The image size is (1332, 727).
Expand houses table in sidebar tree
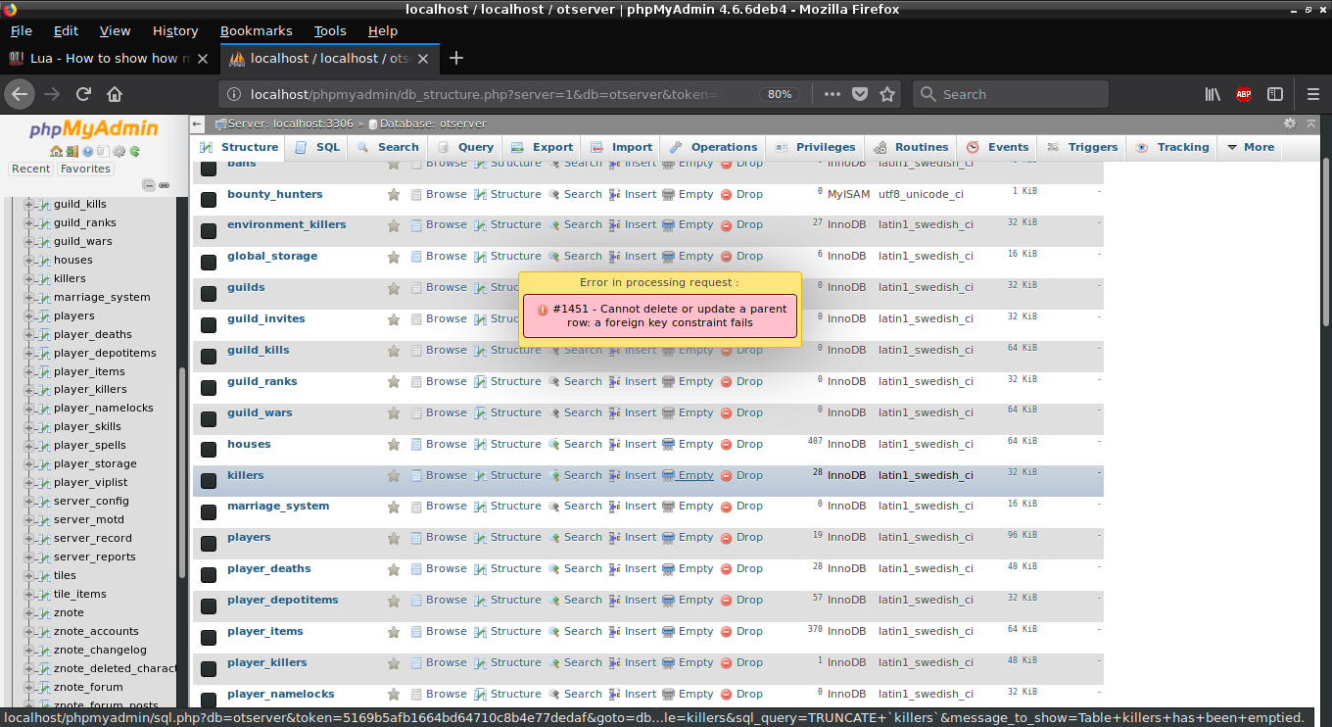pos(28,260)
